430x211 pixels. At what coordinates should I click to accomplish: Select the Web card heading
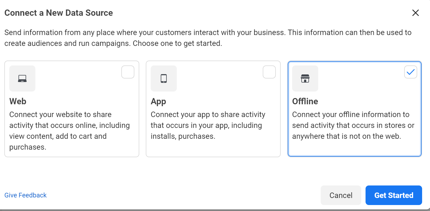click(x=18, y=101)
